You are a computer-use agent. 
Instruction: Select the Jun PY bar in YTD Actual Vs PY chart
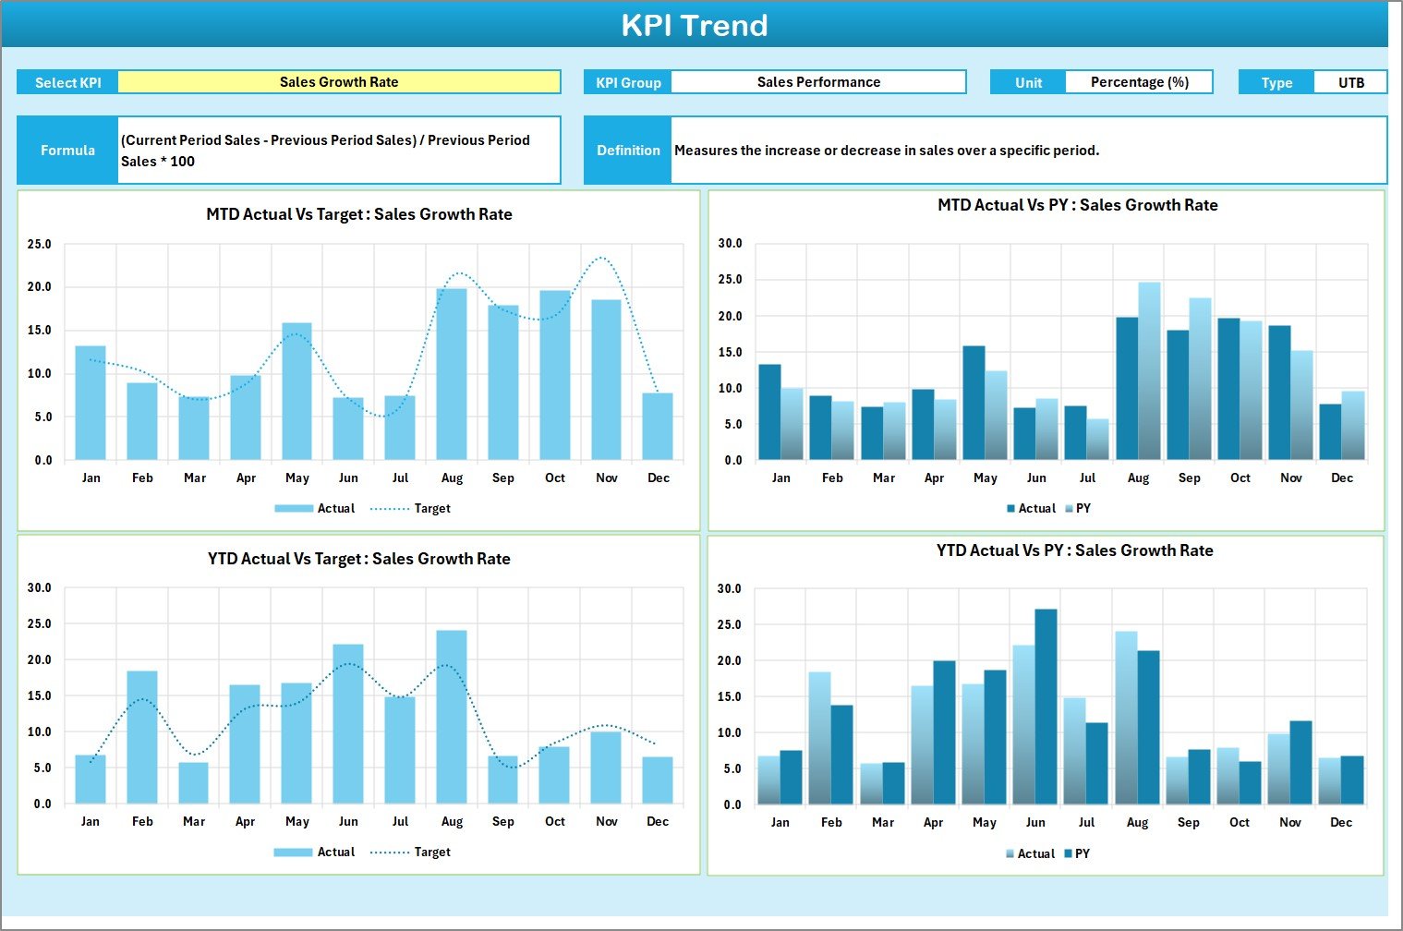(x=1046, y=707)
